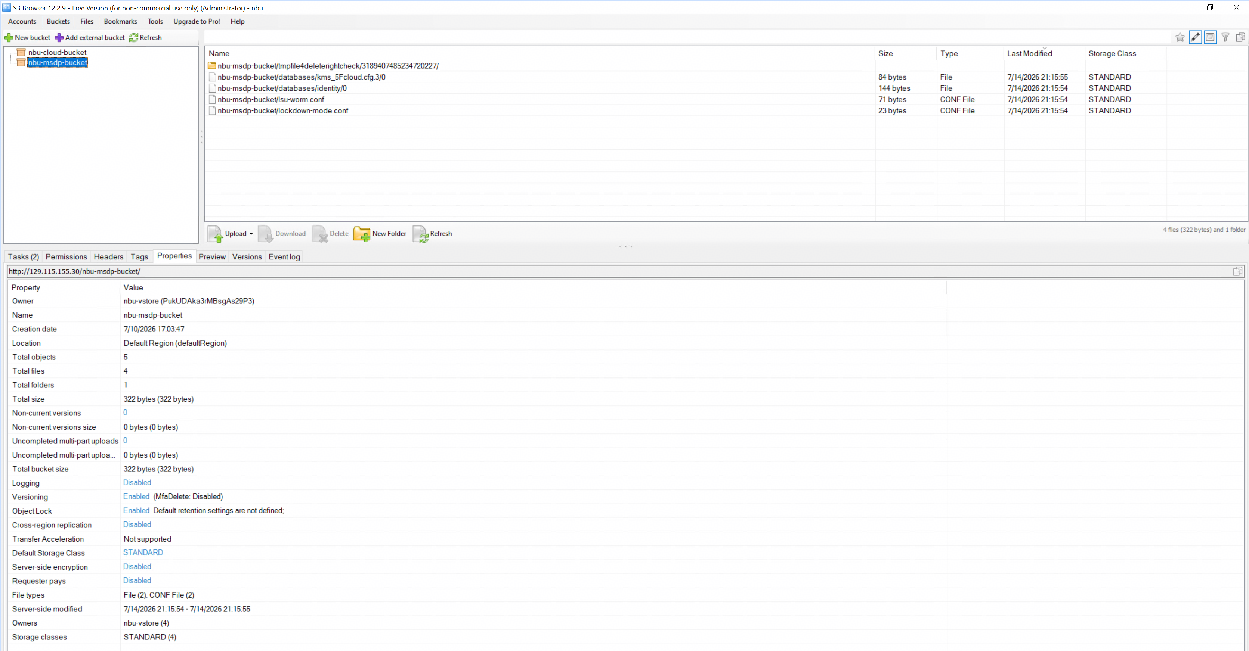The height and width of the screenshot is (651, 1249).
Task: Click the Location value Default Region (defaultRegion)
Action: coord(175,343)
